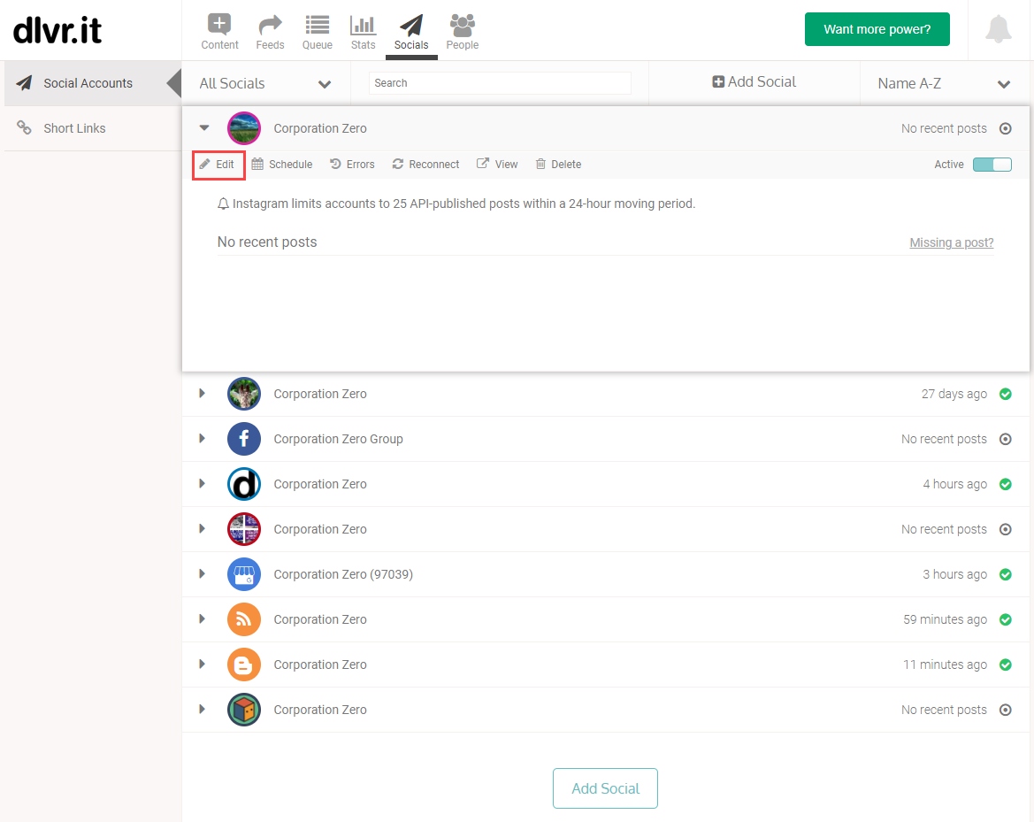Click the Instagram account avatar in the expanded row
The width and height of the screenshot is (1034, 822).
[x=244, y=128]
